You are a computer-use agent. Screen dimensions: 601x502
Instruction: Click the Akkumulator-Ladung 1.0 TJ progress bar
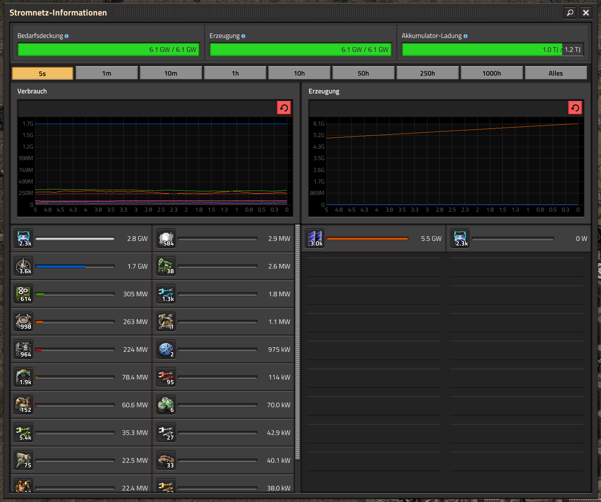pyautogui.click(x=493, y=50)
